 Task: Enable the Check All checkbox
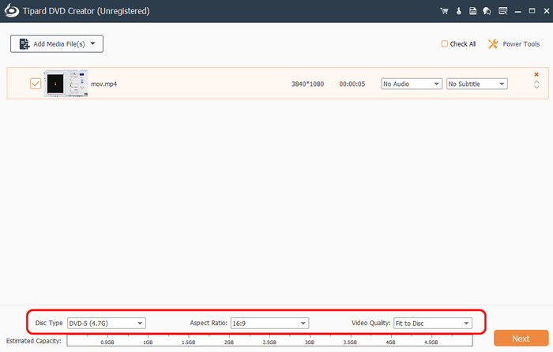(x=444, y=43)
